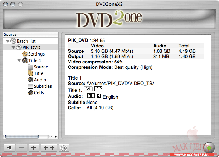Click the back arrow button

pos(10,148)
